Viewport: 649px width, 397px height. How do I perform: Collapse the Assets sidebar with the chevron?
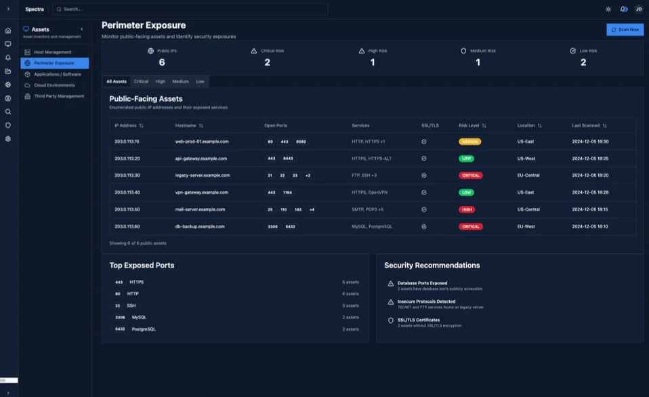click(x=82, y=29)
